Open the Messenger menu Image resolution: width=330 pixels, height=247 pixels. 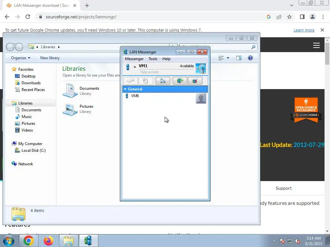pyautogui.click(x=134, y=59)
